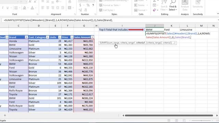The height and width of the screenshot is (123, 219).
Task: Decrease indent in Alignment group
Action: (x=57, y=8)
